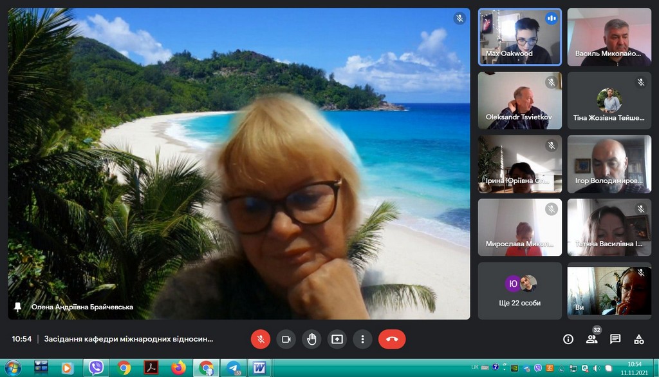Viewport: 659px width, 377px height.
Task: Click the UK language indicator in tray
Action: (475, 367)
